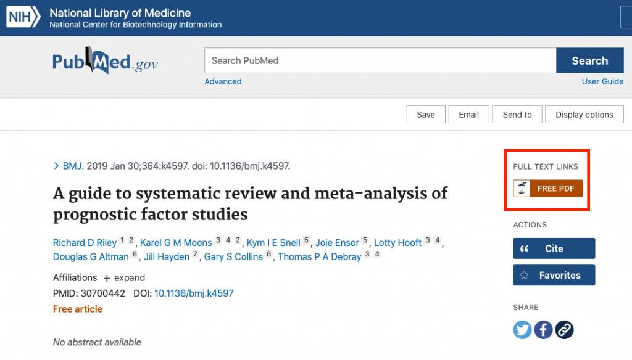
Task: Open the FREE PDF full text link
Action: tap(547, 189)
